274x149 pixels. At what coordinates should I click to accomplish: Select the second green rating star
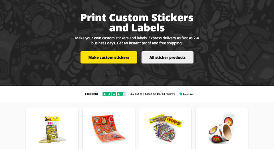pyautogui.click(x=109, y=94)
